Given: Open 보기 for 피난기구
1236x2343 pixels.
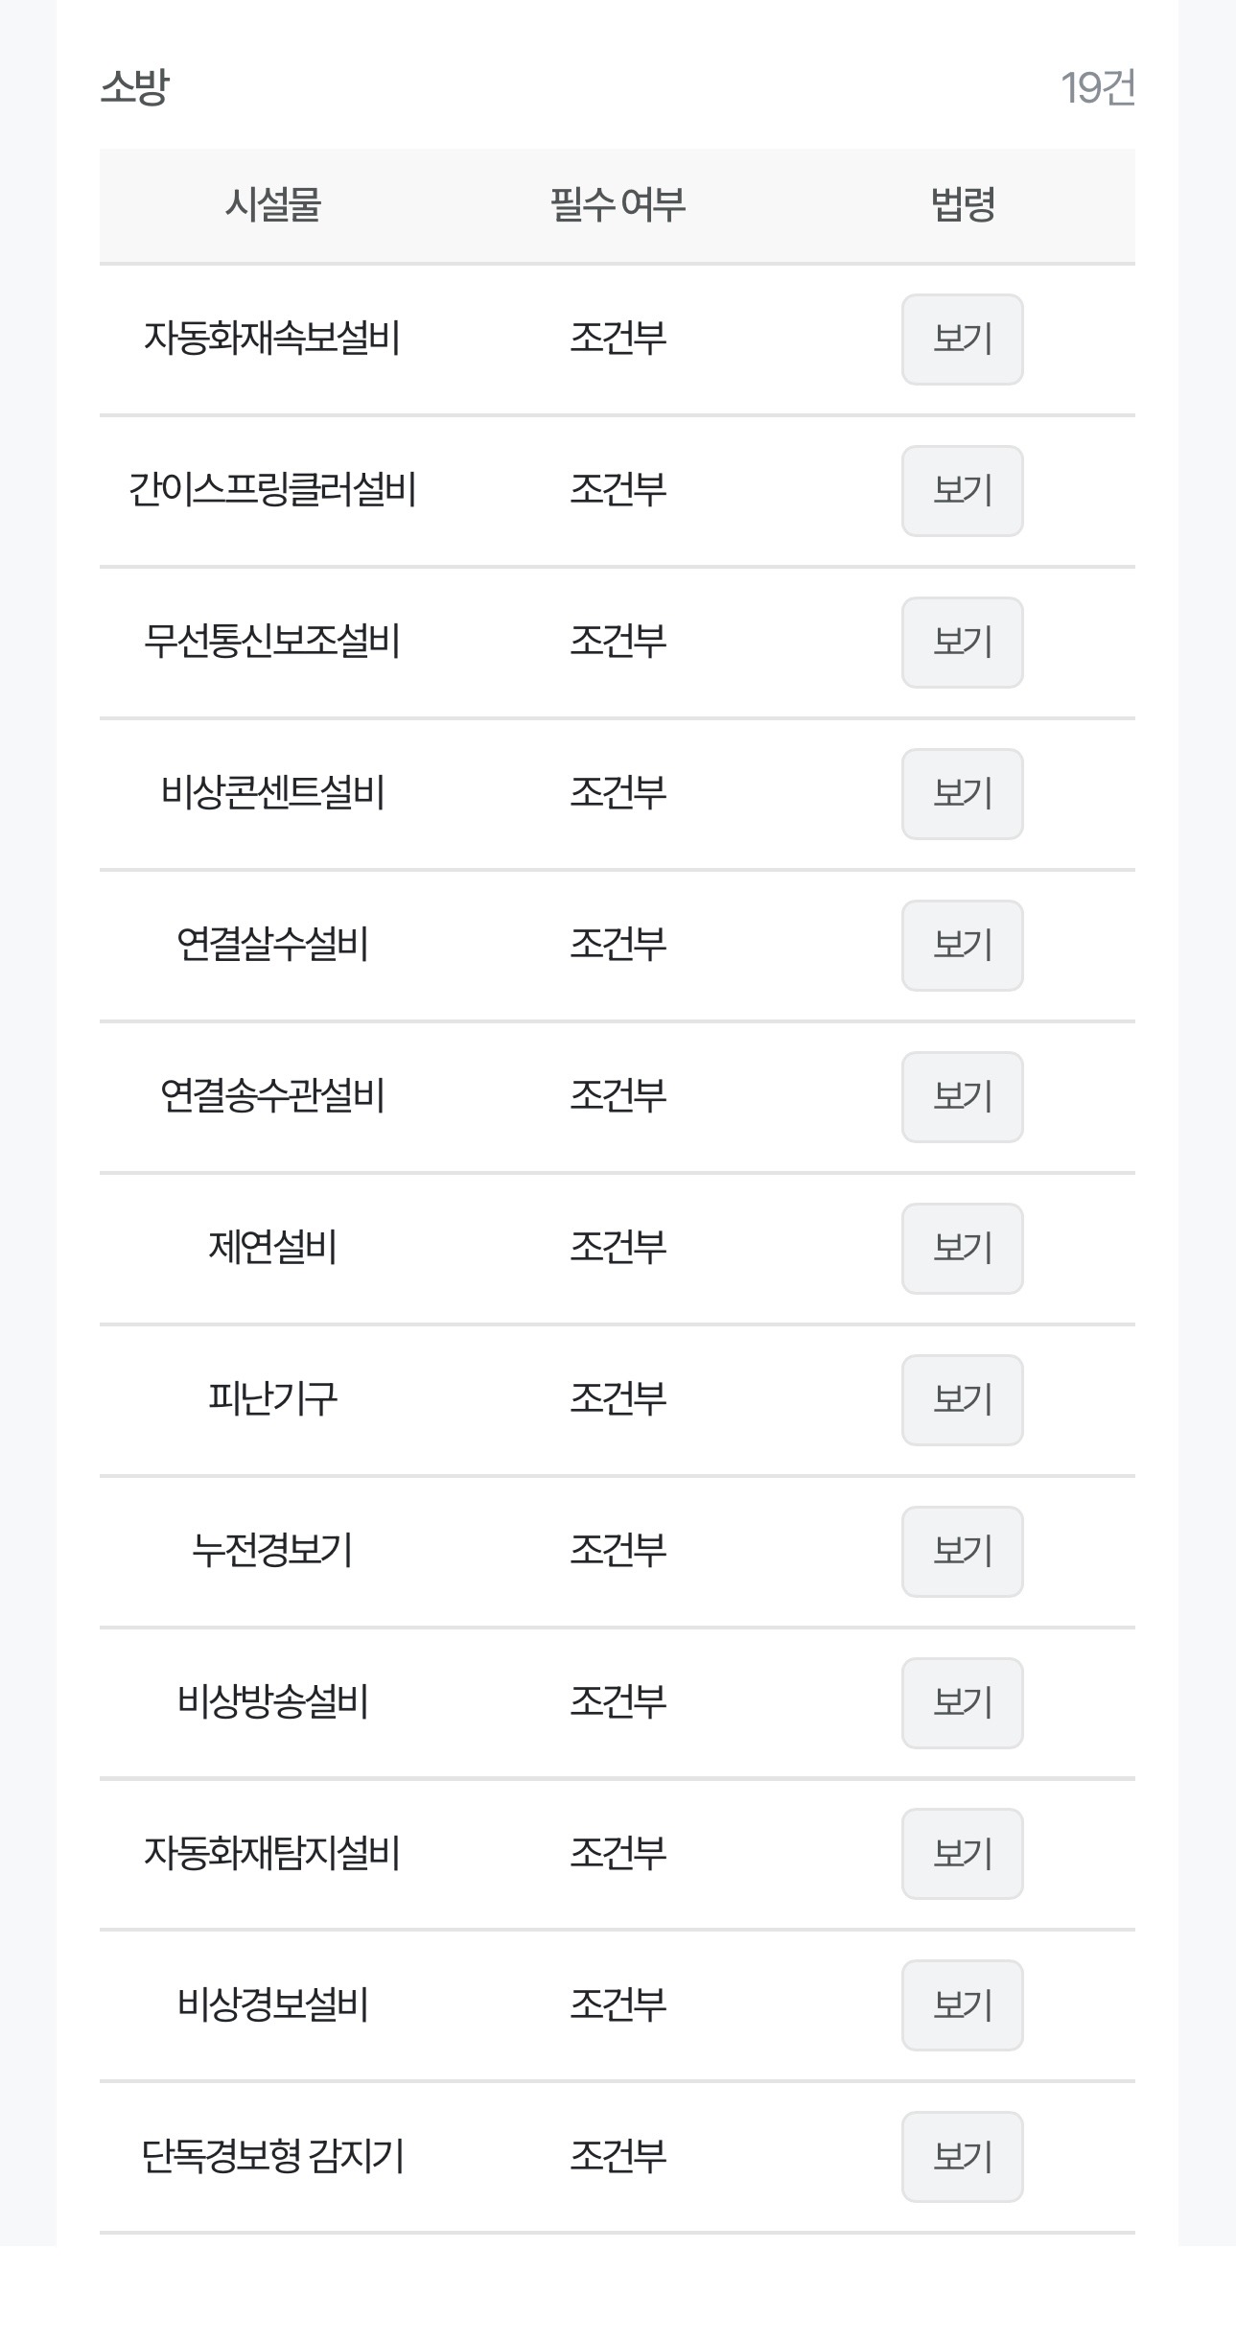Looking at the screenshot, I should [962, 1400].
